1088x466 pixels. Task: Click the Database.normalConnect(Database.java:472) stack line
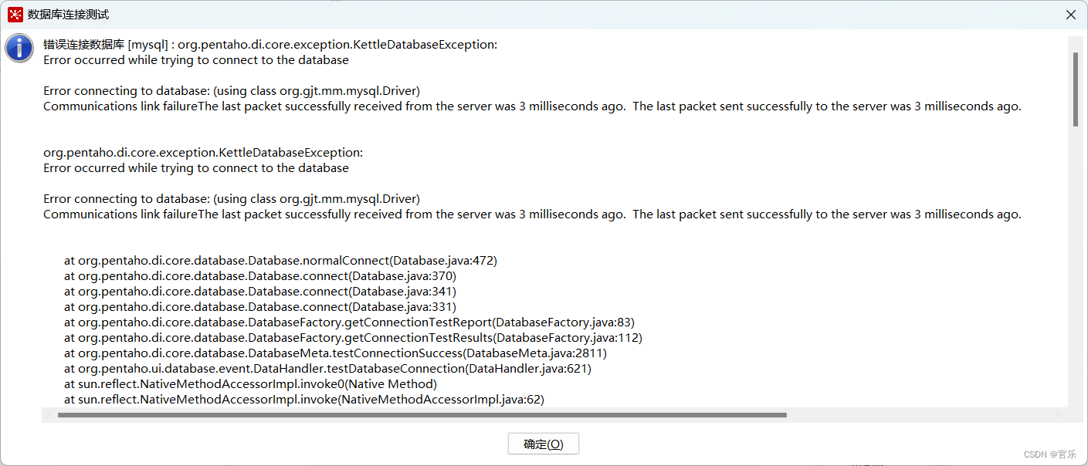[280, 261]
